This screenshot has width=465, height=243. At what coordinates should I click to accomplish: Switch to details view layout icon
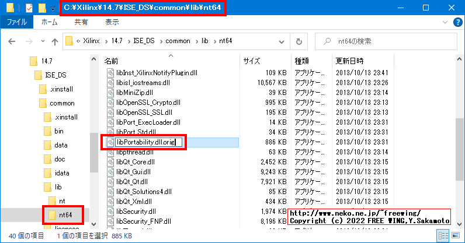click(x=443, y=236)
